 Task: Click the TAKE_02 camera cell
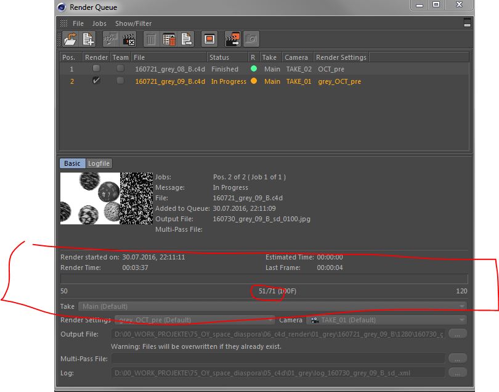(299, 69)
